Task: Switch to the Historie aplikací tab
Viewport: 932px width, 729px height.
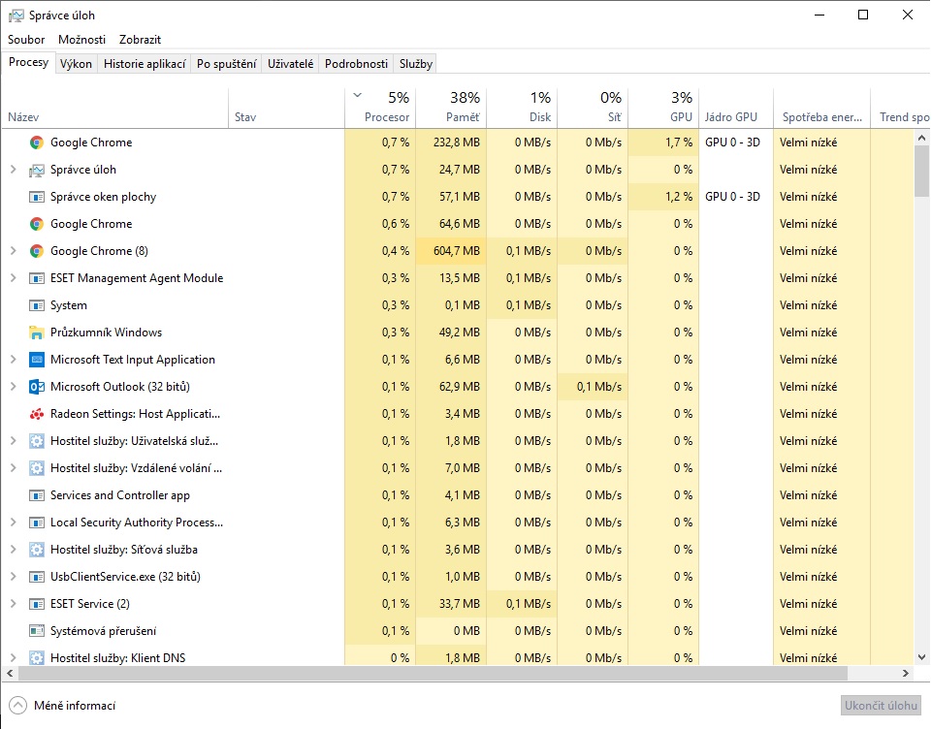Action: point(145,64)
